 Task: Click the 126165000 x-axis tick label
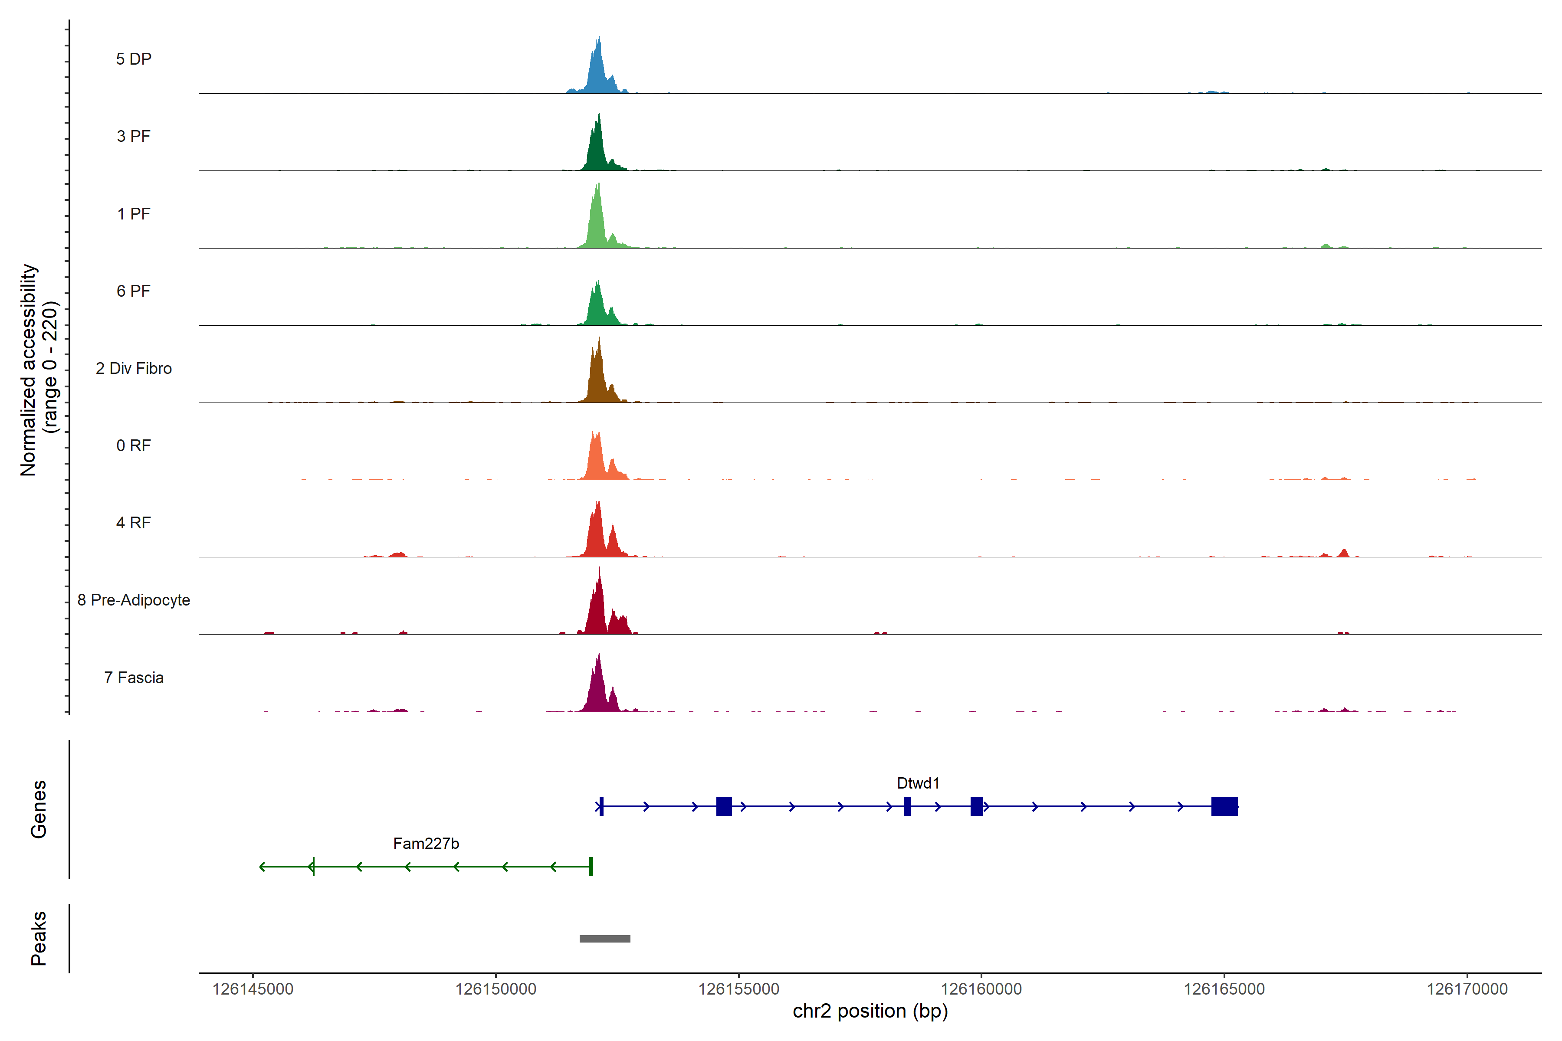point(1224,989)
